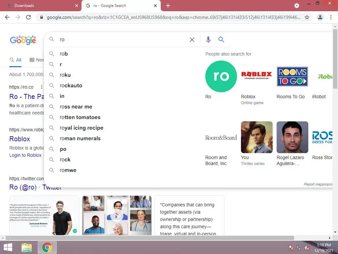Open the 'Ro (@ro) · Twitter' result
The height and width of the screenshot is (254, 338).
[x=35, y=187]
